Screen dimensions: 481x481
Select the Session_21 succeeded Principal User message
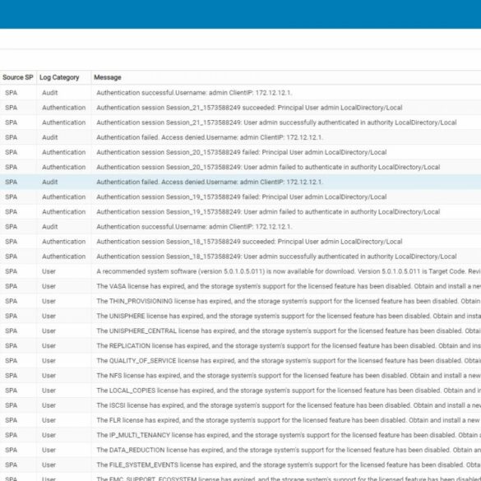click(x=249, y=108)
